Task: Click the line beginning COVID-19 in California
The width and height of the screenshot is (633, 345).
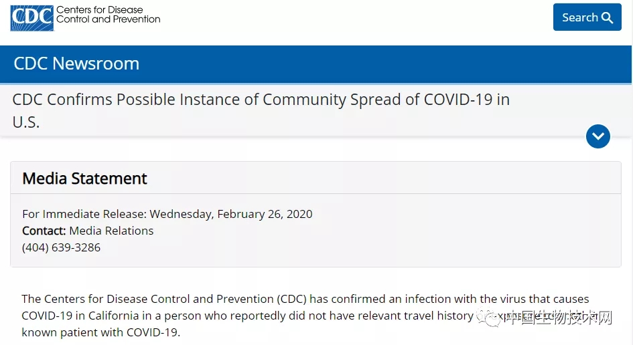Action: point(247,316)
